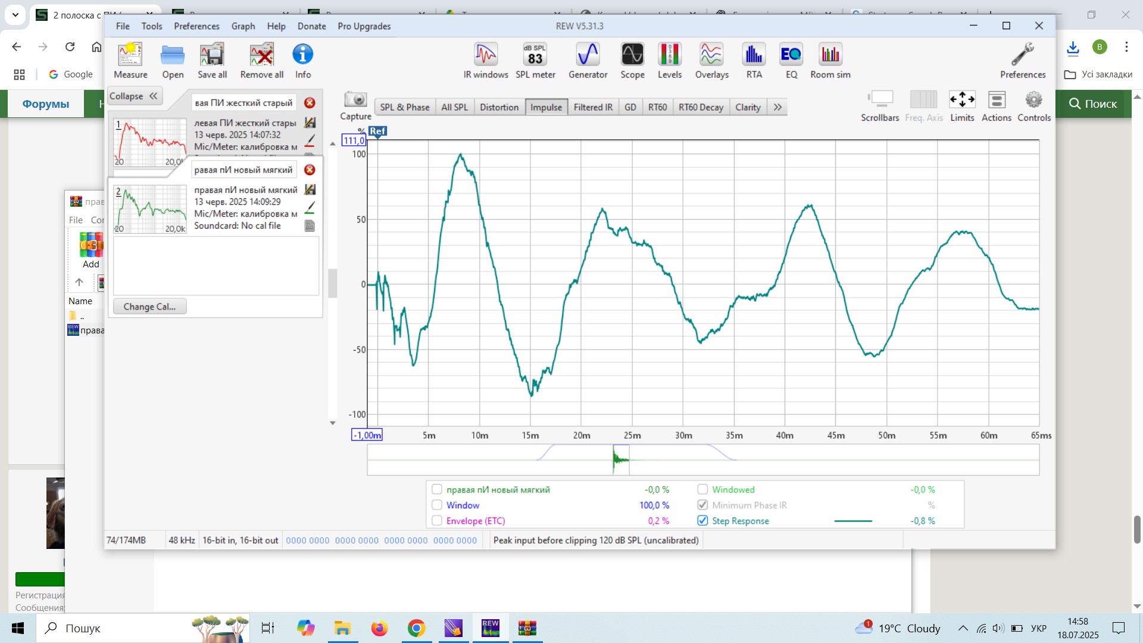This screenshot has height=643, width=1143.
Task: Collapse the measurements panel
Action: 134,96
